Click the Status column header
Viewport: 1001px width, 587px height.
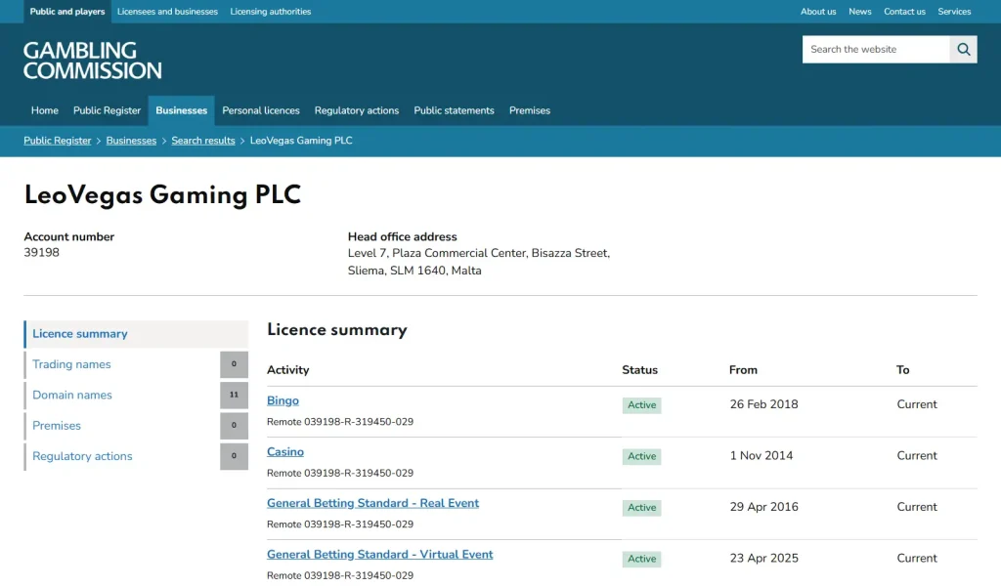(x=639, y=370)
